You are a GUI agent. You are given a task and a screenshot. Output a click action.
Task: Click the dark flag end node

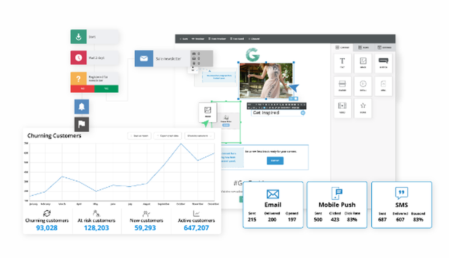pos(82,124)
